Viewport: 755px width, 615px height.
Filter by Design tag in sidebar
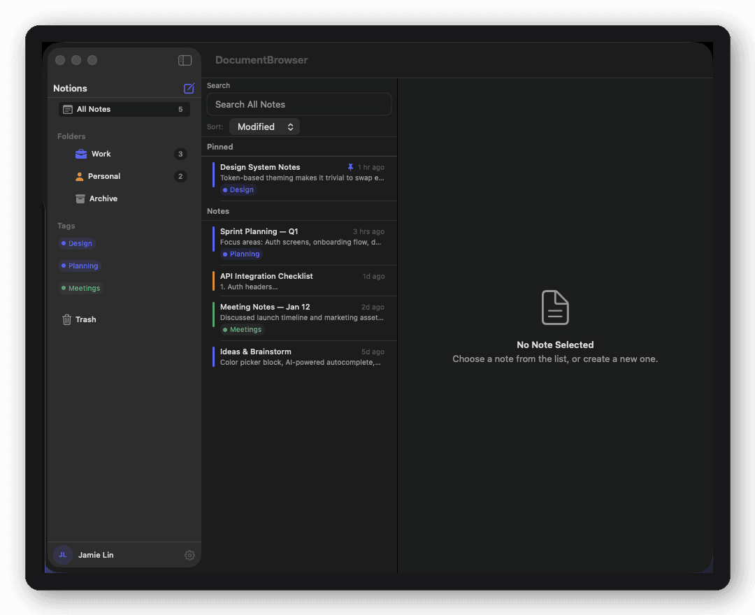click(x=77, y=243)
